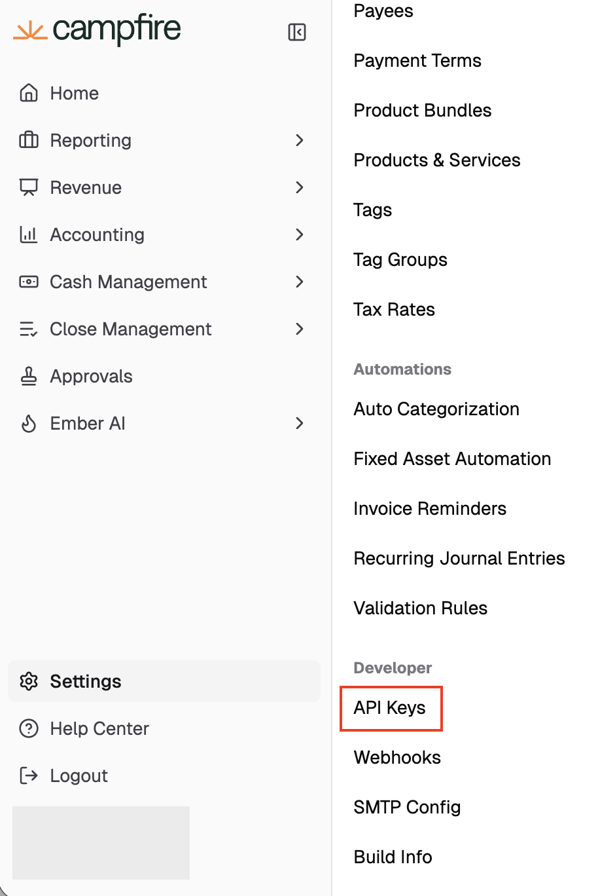The width and height of the screenshot is (598, 896).
Task: Collapse the sidebar panel icon
Action: (297, 32)
